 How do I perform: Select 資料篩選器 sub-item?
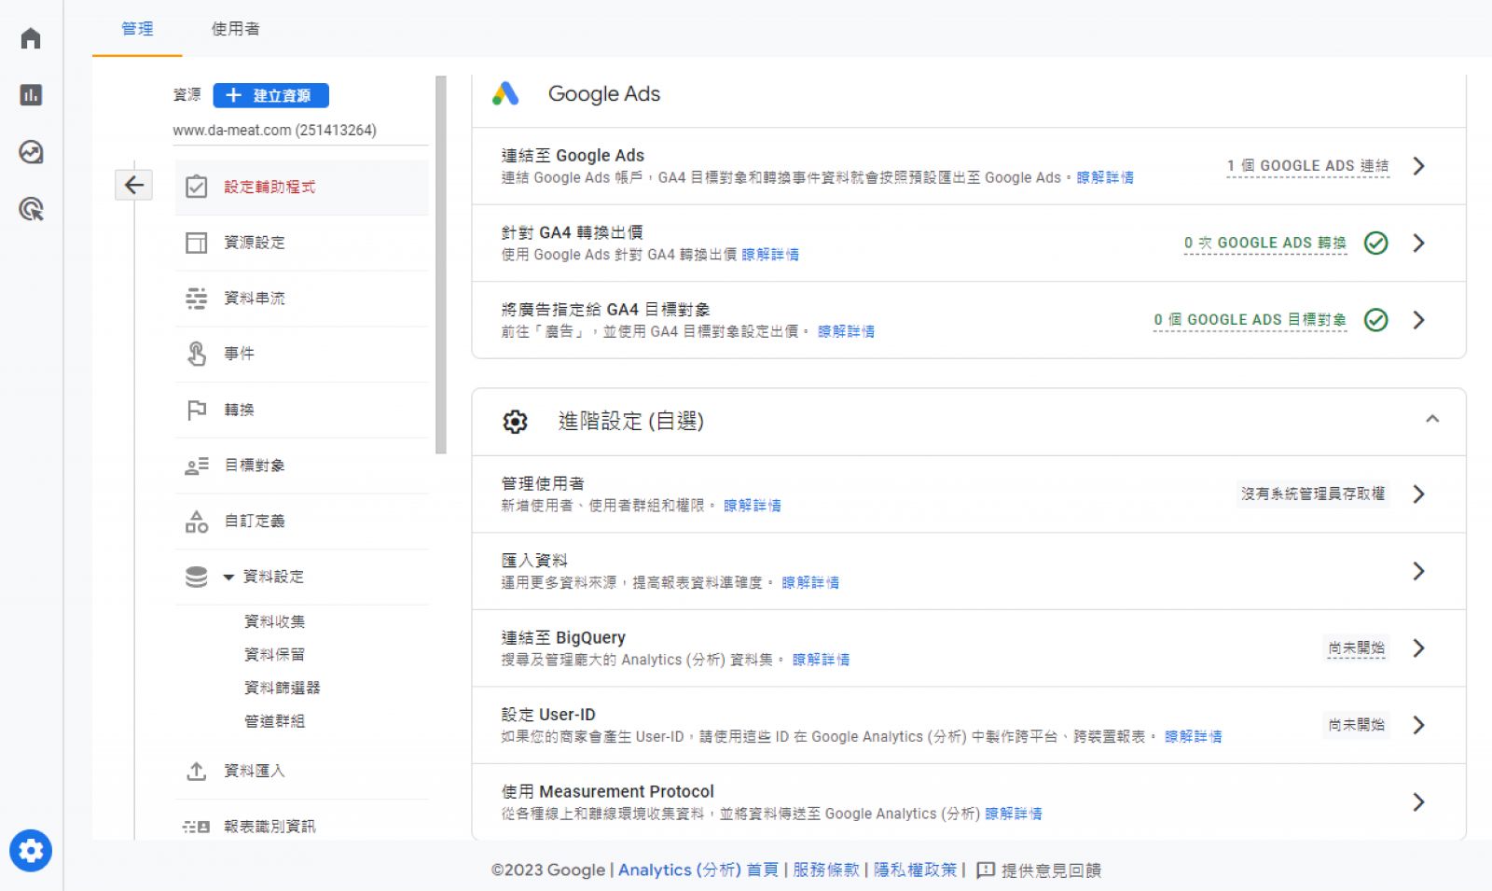point(282,688)
